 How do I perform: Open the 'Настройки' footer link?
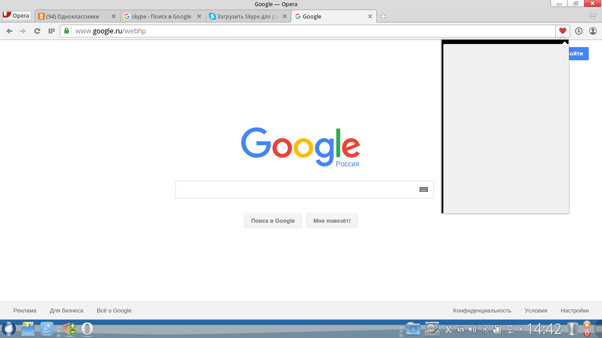pos(575,311)
